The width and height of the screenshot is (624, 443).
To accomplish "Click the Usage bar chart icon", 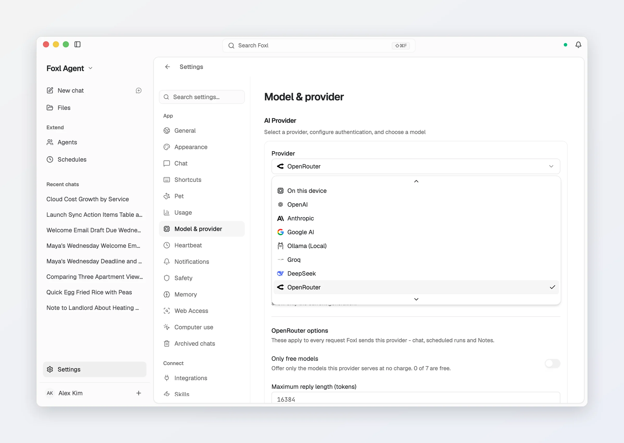I will pyautogui.click(x=167, y=212).
